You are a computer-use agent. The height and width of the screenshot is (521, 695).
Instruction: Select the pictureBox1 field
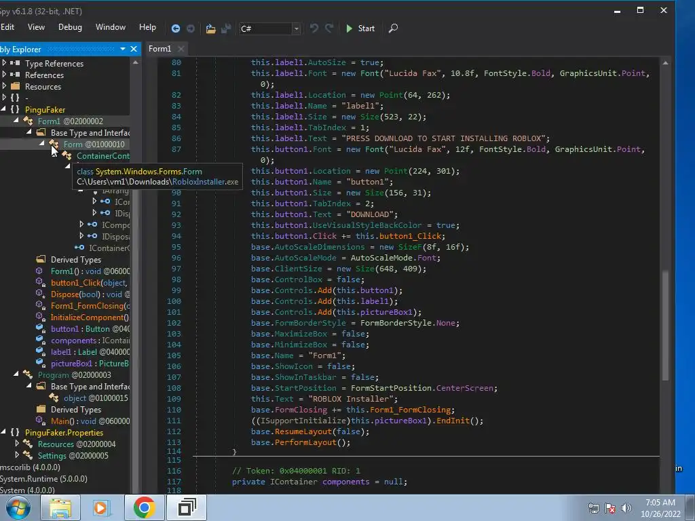(x=90, y=364)
